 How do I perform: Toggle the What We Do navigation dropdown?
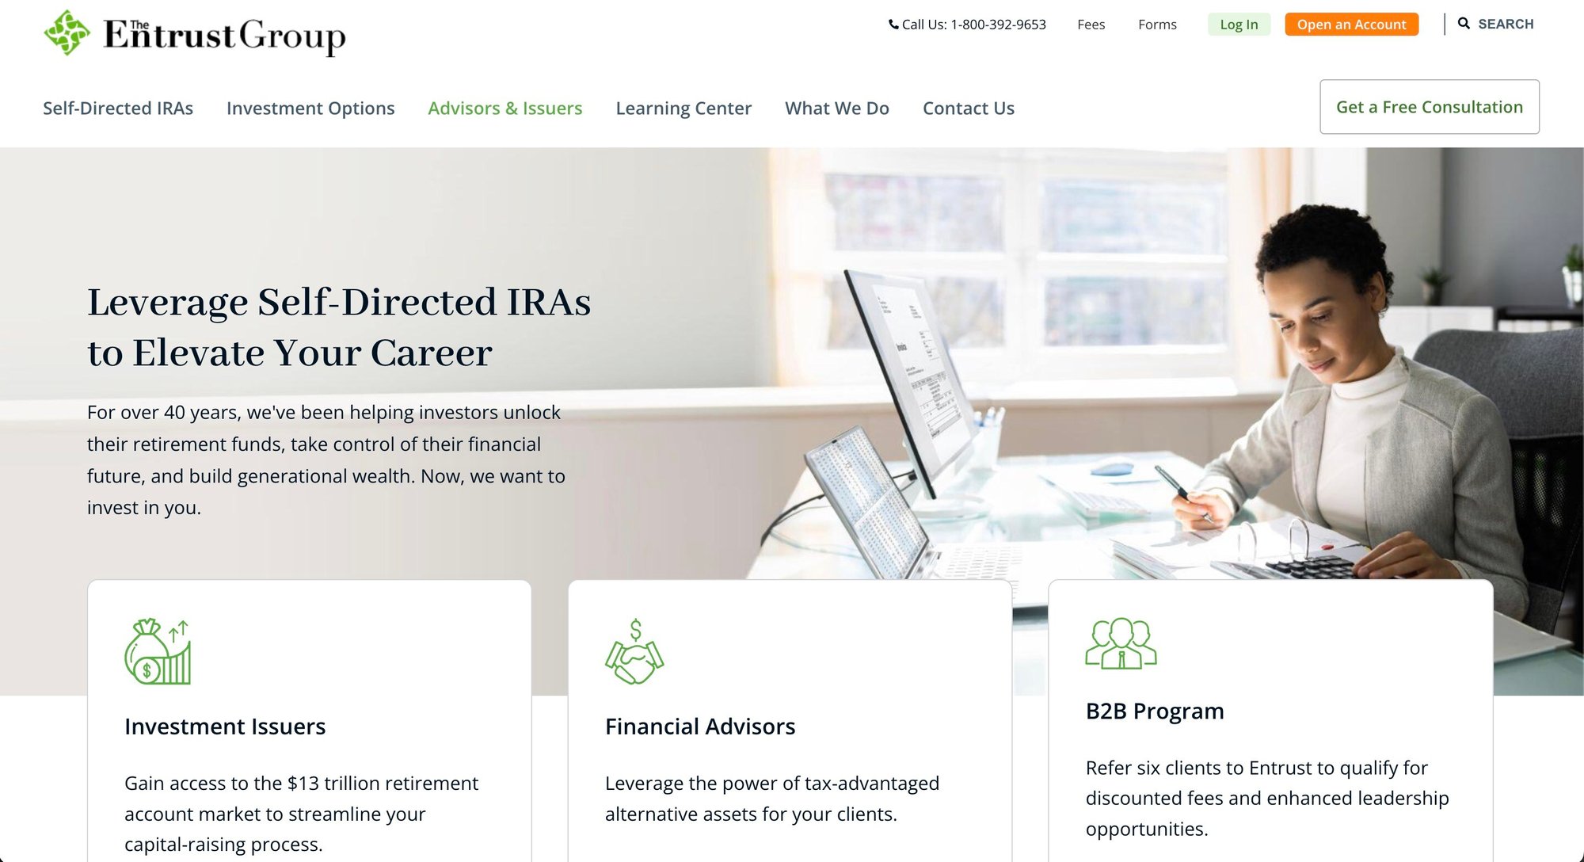click(837, 106)
